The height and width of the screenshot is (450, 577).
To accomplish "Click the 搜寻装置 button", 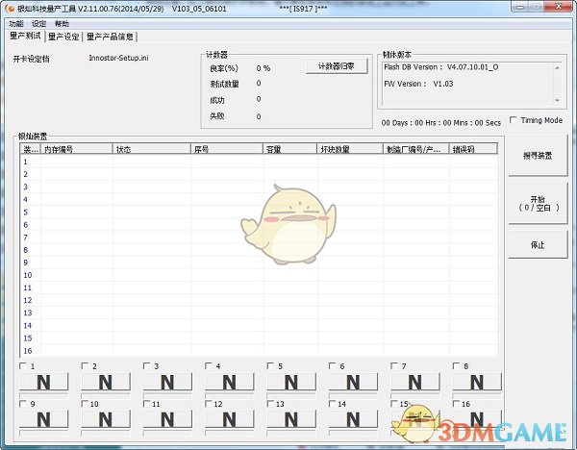I will pyautogui.click(x=538, y=156).
